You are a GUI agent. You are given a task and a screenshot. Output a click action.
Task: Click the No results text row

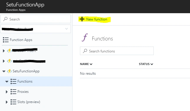(x=88, y=74)
